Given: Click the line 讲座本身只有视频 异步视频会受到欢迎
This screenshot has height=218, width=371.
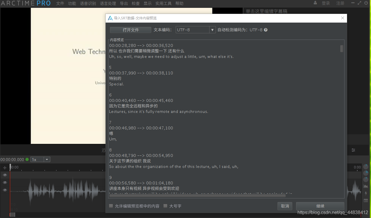Looking at the screenshot, I should click(144, 188).
